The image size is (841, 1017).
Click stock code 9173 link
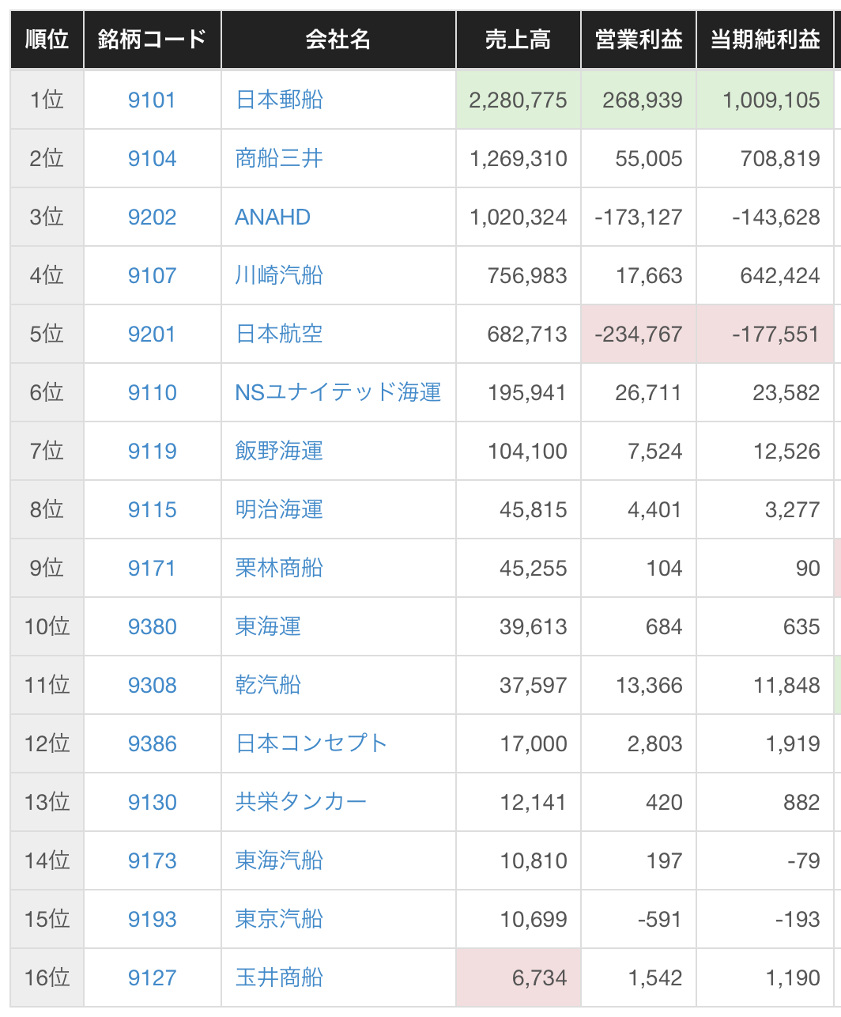coord(152,861)
